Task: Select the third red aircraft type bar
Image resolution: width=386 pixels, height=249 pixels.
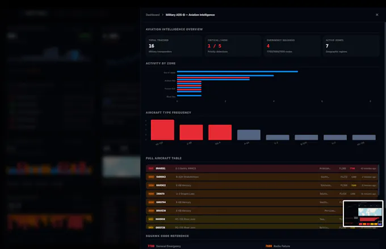Action: (220, 132)
